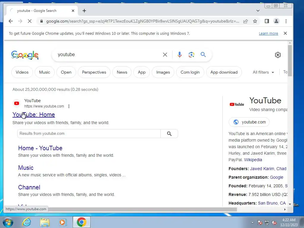The image size is (304, 228).
Task: Click the YouTube favicon beside result
Action: tap(17, 103)
